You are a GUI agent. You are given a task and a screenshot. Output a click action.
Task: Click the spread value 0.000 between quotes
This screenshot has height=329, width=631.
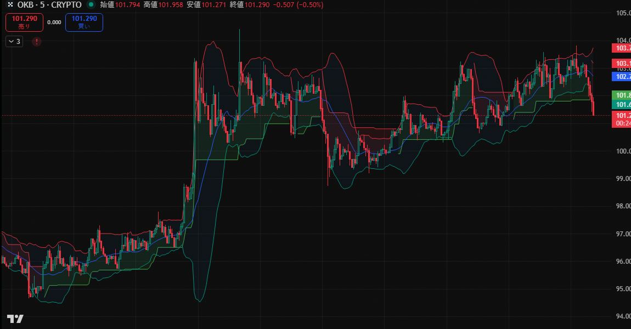coord(55,22)
